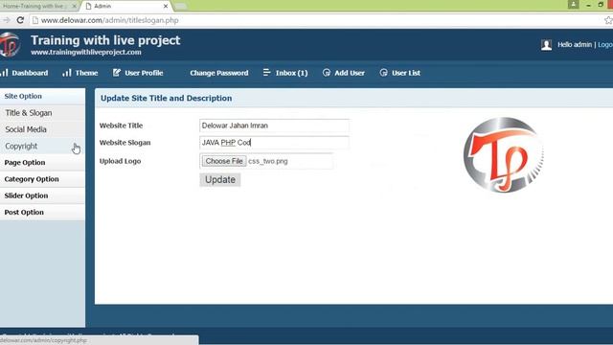Click Training with live project title
This screenshot has width=613, height=345.
pos(105,40)
